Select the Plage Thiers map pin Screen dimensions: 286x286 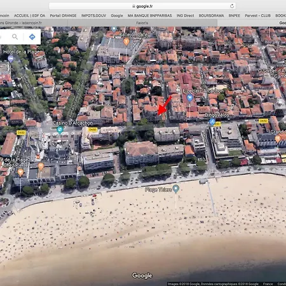[176, 189]
